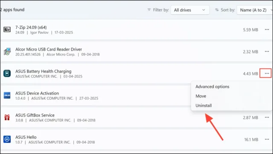Click the Alcor Micro USB Card Reader icon
Image resolution: width=273 pixels, height=154 pixels.
(x=7, y=51)
